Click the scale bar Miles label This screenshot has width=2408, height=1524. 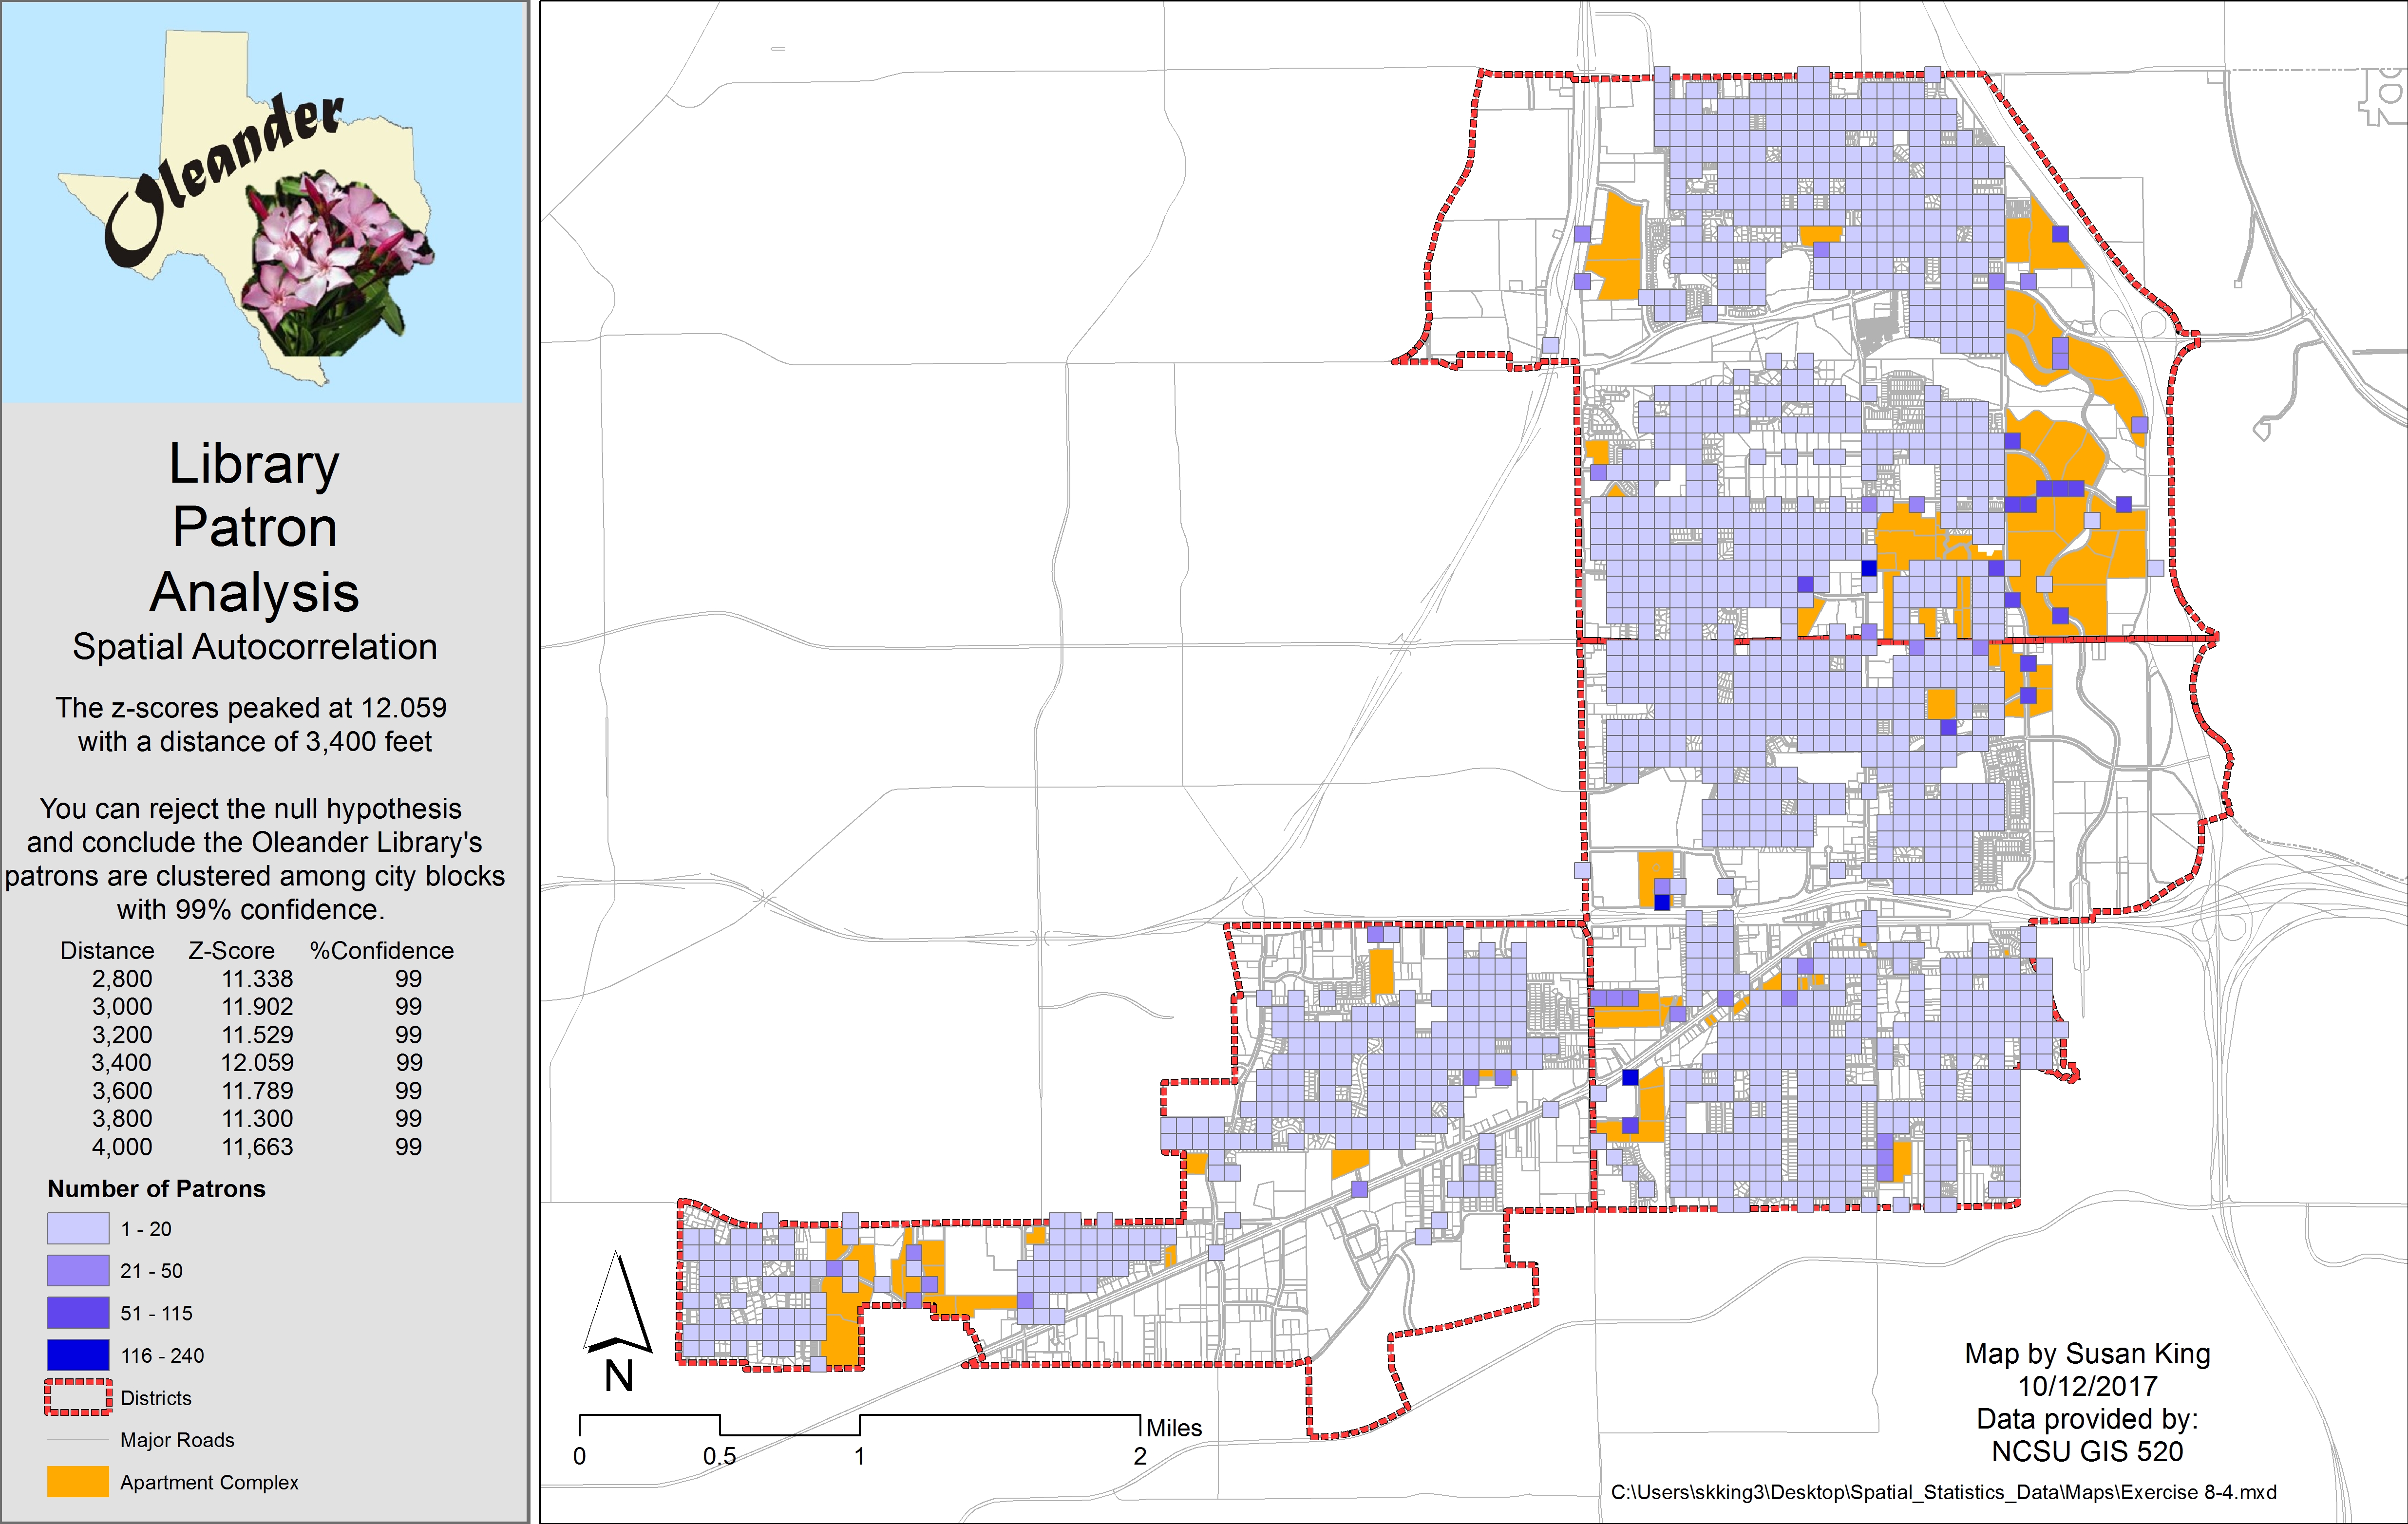click(x=1174, y=1427)
